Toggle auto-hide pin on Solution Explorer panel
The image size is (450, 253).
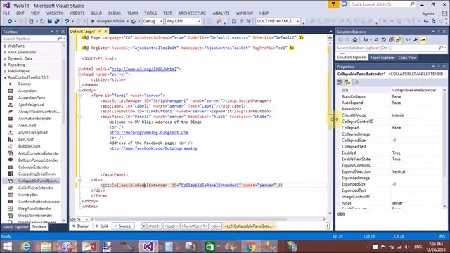tap(439, 32)
